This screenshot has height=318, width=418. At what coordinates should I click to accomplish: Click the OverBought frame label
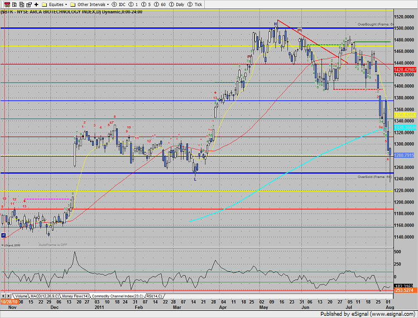(376, 24)
